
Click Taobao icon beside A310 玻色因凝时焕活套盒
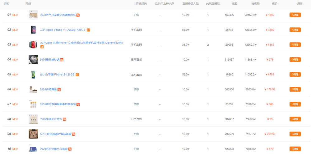coord(73,134)
